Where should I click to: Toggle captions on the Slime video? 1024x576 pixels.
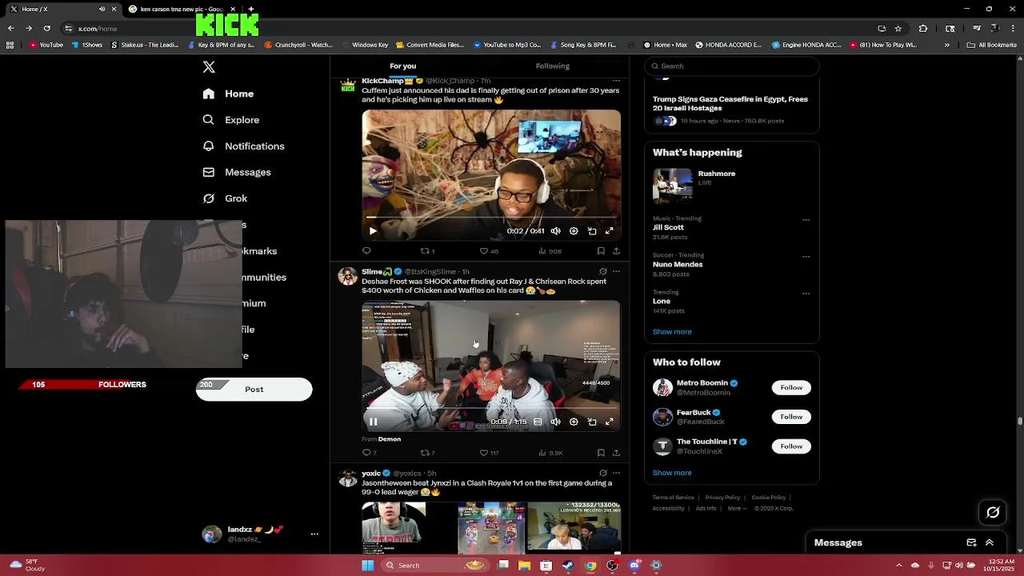[538, 422]
